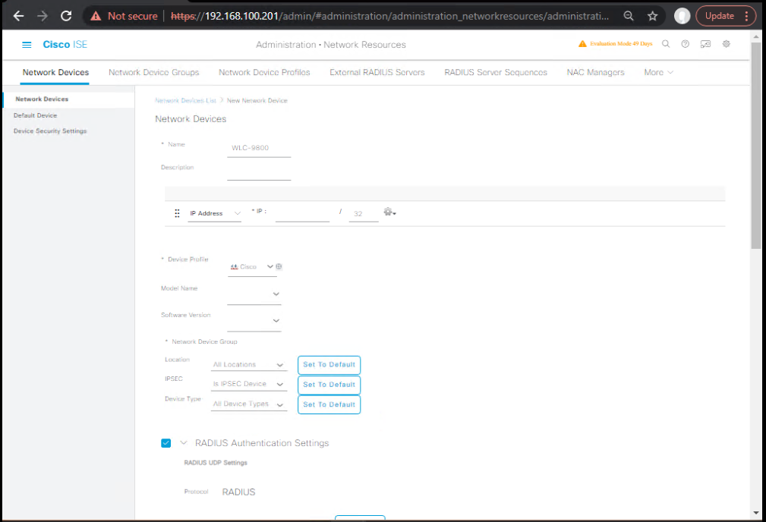766x522 pixels.
Task: Open the Software Version dropdown
Action: [254, 321]
